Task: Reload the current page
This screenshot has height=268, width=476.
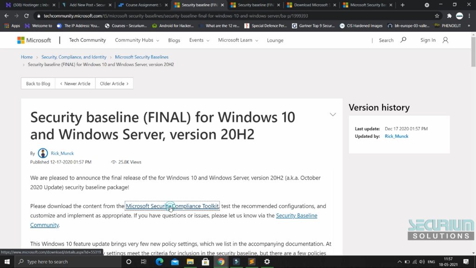Action: tap(26, 16)
